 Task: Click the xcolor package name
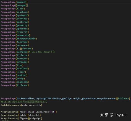tap(21, 72)
